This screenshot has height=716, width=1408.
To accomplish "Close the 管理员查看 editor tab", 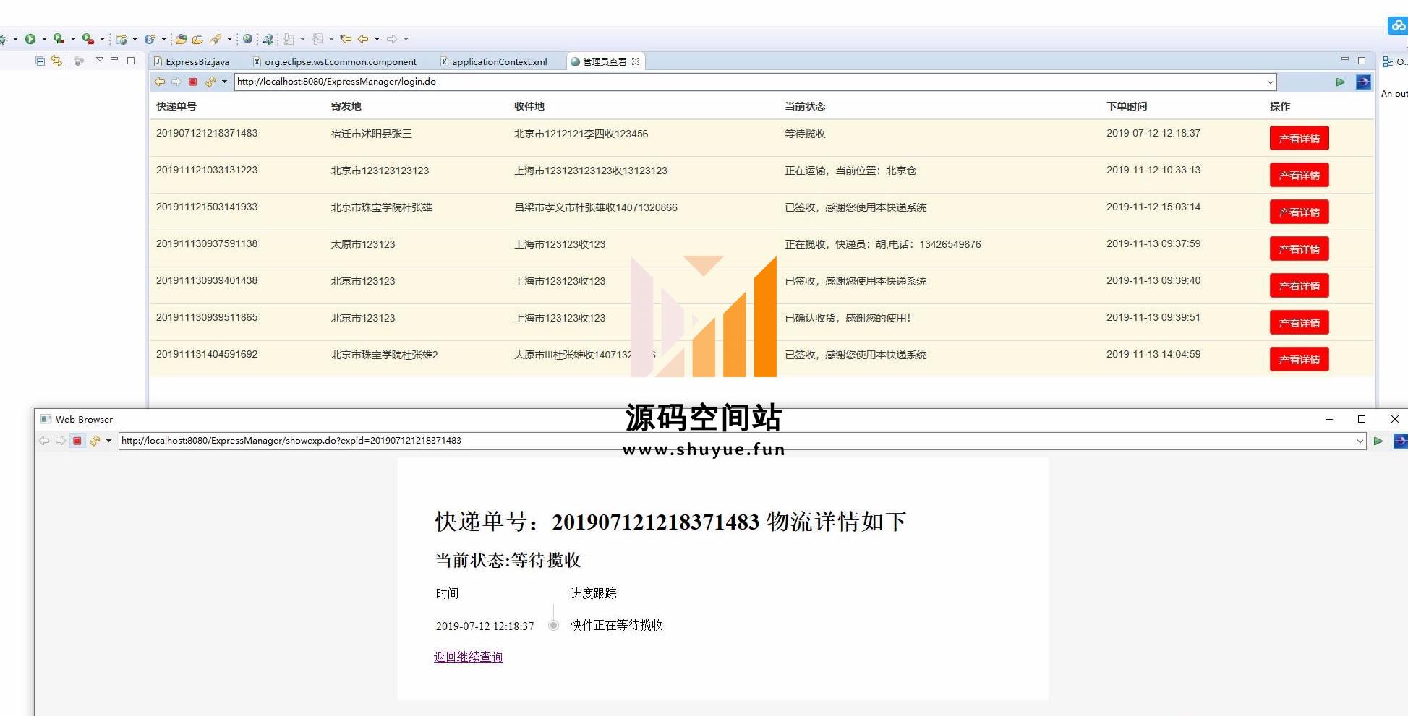I will click(636, 61).
